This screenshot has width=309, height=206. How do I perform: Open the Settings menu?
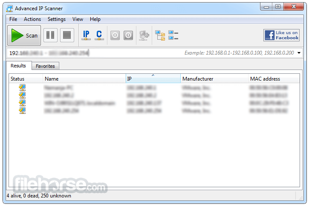click(x=57, y=19)
